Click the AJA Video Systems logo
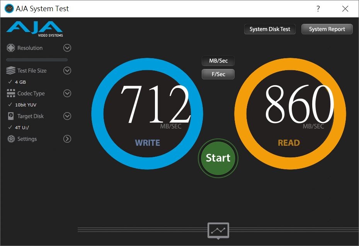Image resolution: width=359 pixels, height=246 pixels. click(34, 29)
